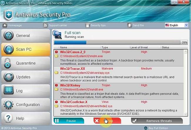Click the Help question mark icon
This screenshot has width=191, height=130.
[8, 118]
